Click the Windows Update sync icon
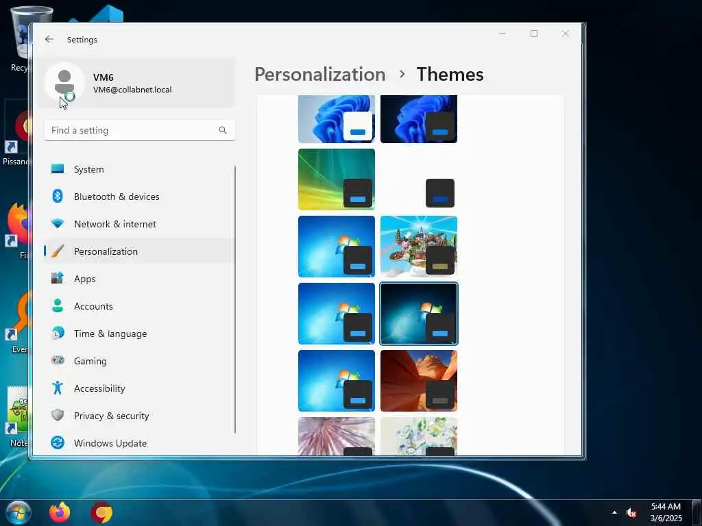 [58, 443]
